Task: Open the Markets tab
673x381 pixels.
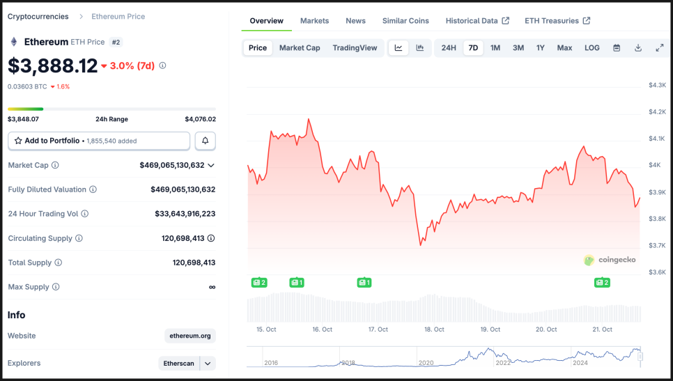Action: pos(314,21)
